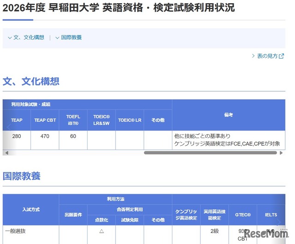Click the 一般選抜 row label
The width and height of the screenshot is (295, 244).
click(x=15, y=231)
